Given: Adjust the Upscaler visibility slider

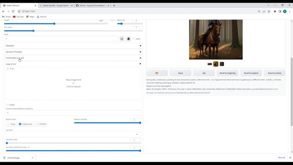Looking at the screenshot, I should (x=73, y=151).
